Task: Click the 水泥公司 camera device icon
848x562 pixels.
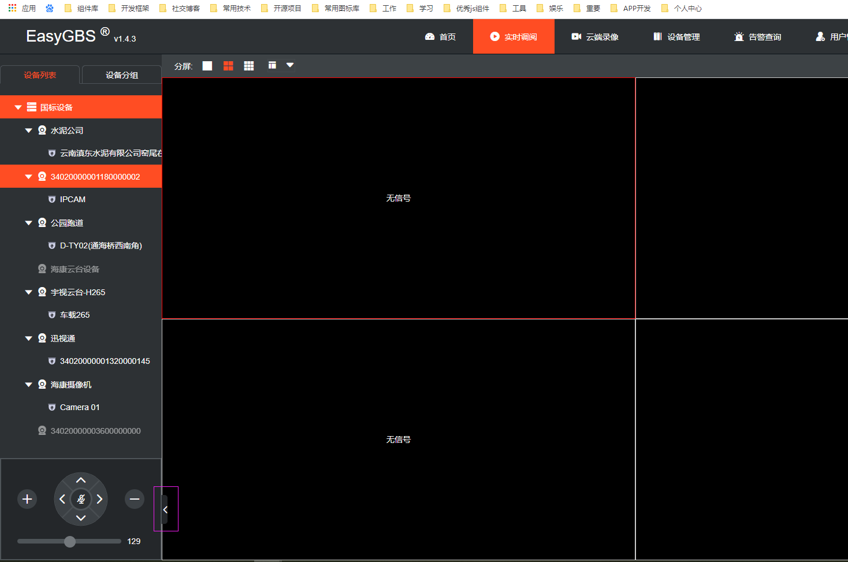Action: coord(42,130)
